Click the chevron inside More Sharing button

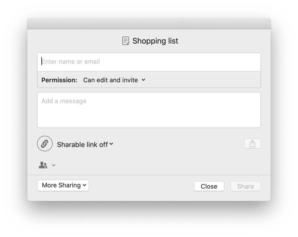[x=85, y=185]
